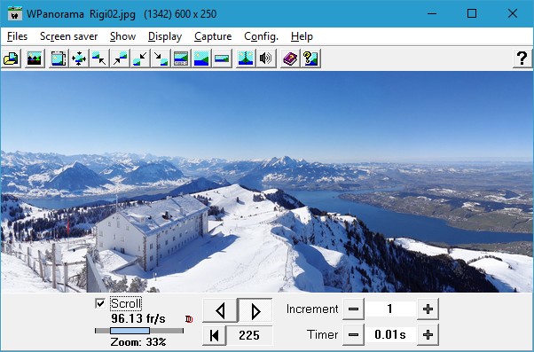Open a panorama file with the folder icon
The image size is (534, 352).
click(11, 59)
